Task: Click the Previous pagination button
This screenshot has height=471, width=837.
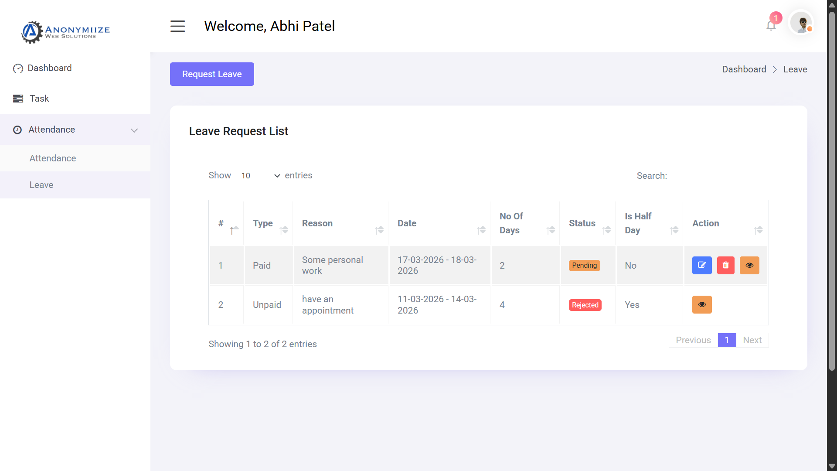Action: click(693, 340)
